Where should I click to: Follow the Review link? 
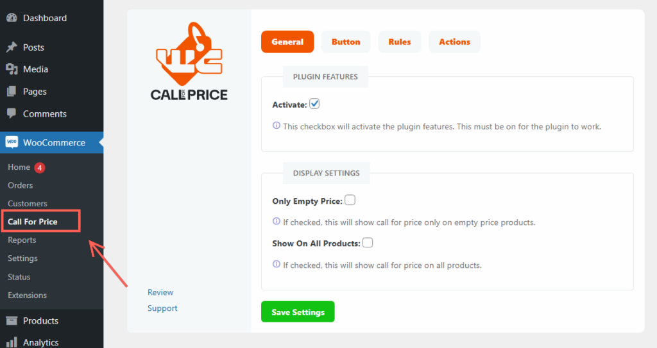point(160,292)
